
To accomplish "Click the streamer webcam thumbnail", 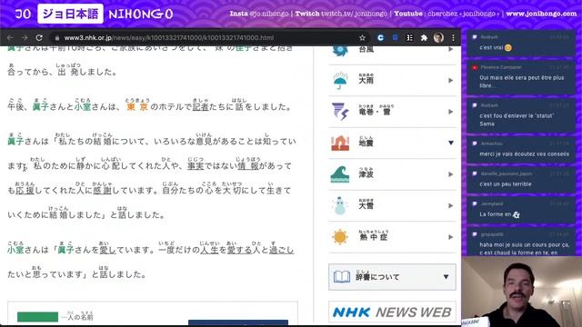I will (x=521, y=292).
